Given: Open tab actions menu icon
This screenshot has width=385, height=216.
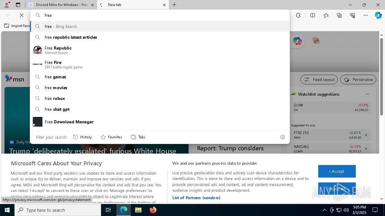Looking at the screenshot, I should (18, 5).
